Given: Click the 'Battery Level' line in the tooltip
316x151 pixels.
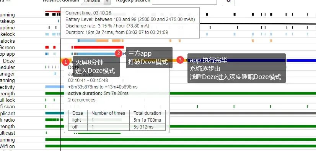Looking at the screenshot, I should (x=130, y=19).
